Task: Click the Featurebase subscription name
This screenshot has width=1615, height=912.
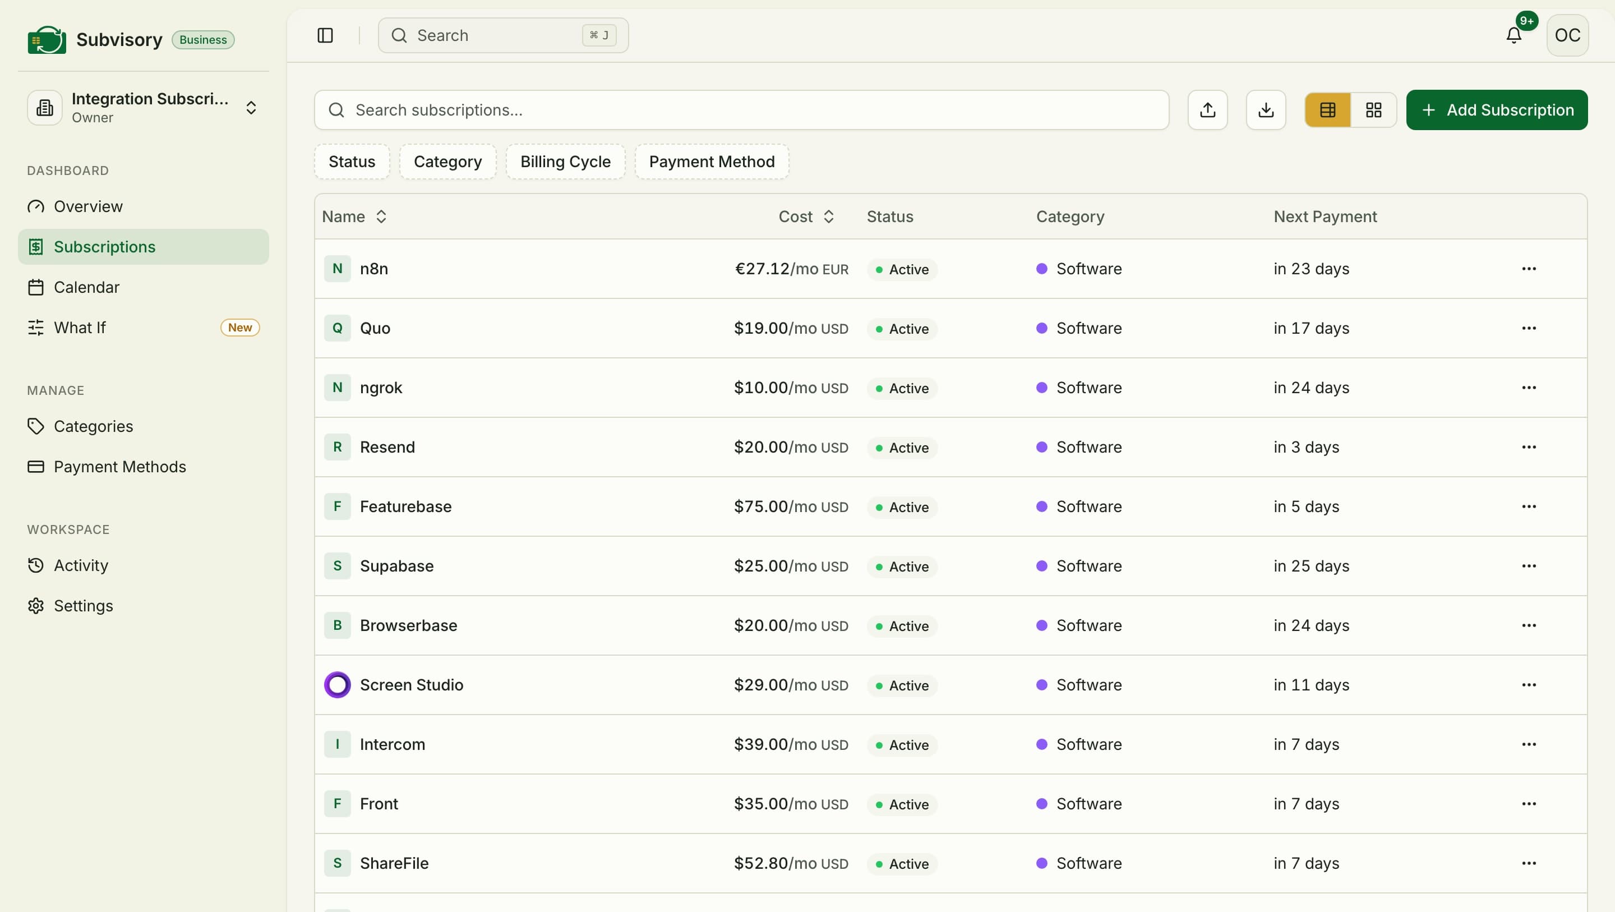Action: tap(405, 506)
